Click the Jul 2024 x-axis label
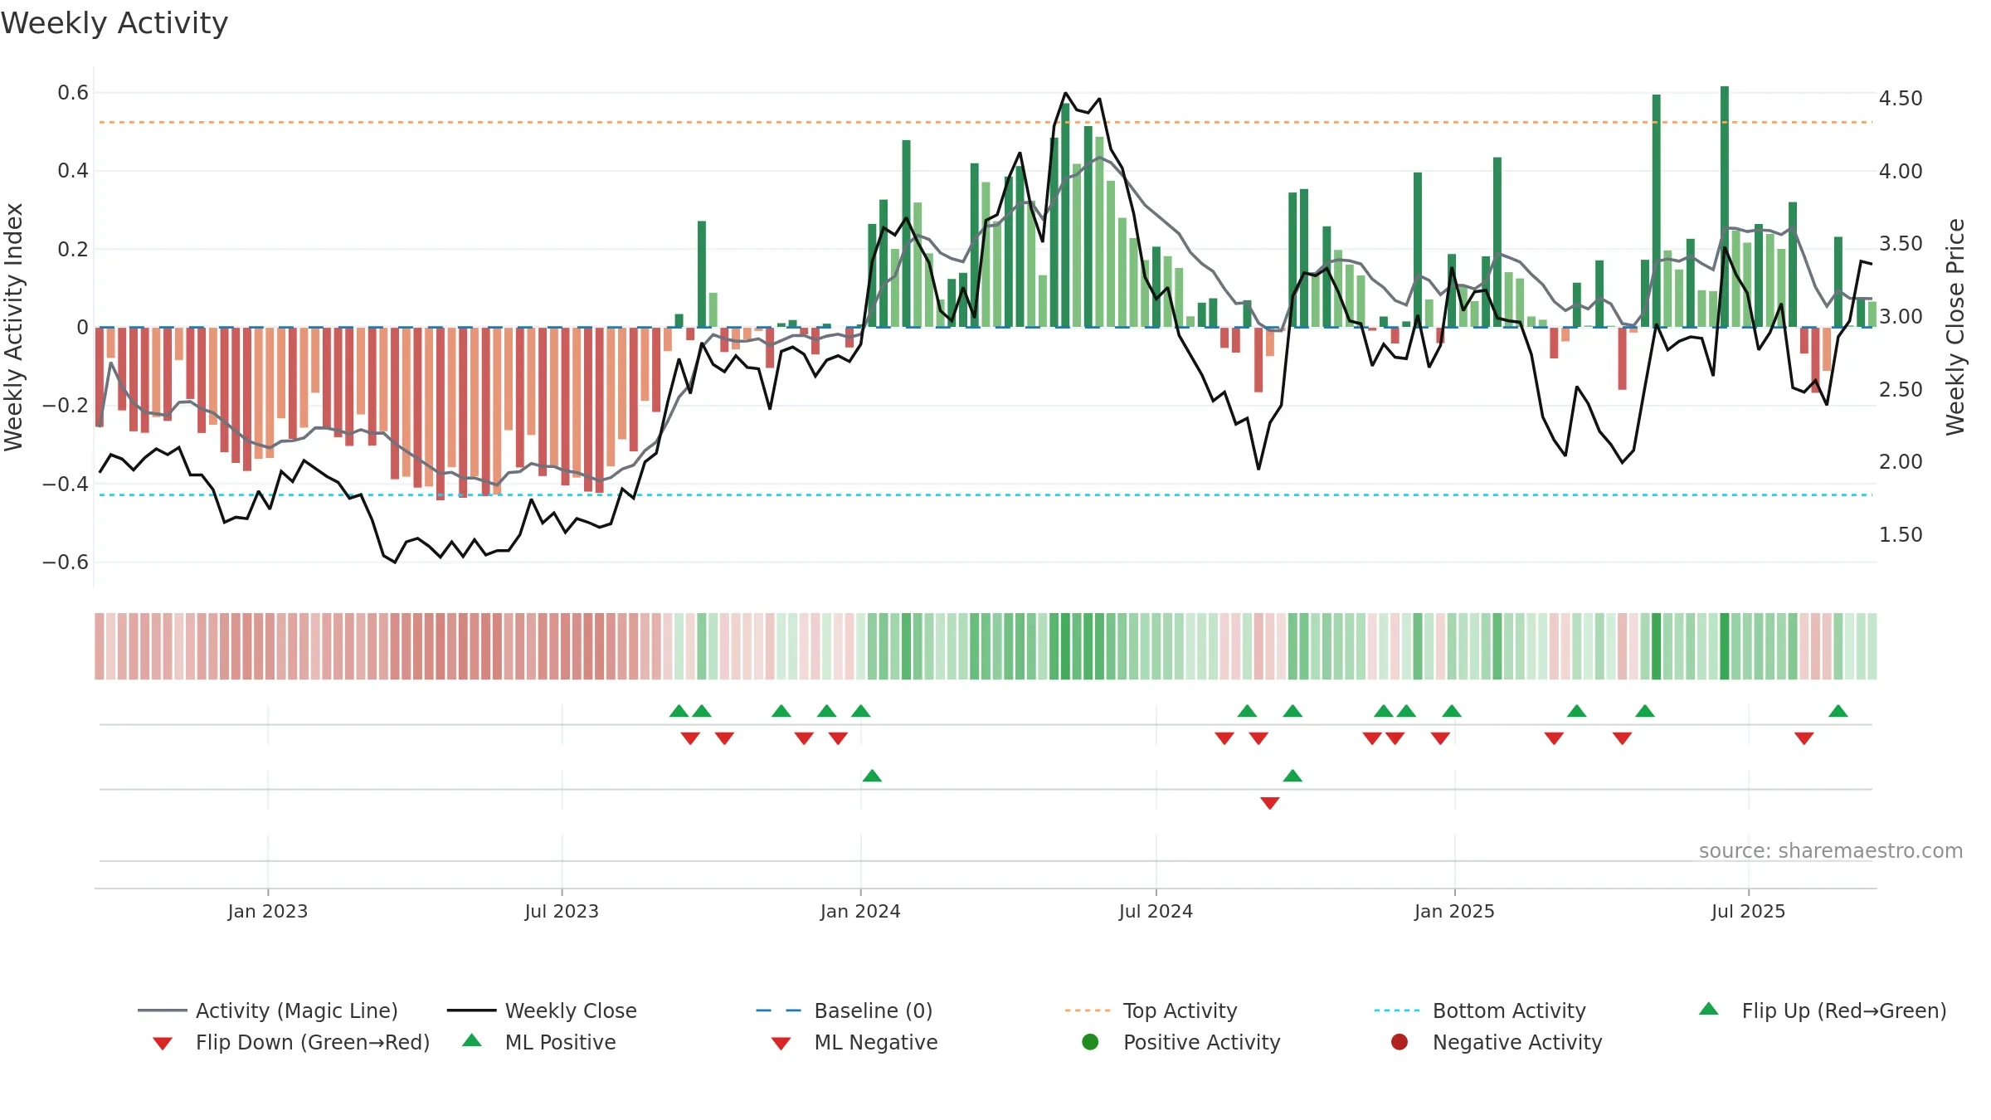1991x1120 pixels. click(1156, 911)
